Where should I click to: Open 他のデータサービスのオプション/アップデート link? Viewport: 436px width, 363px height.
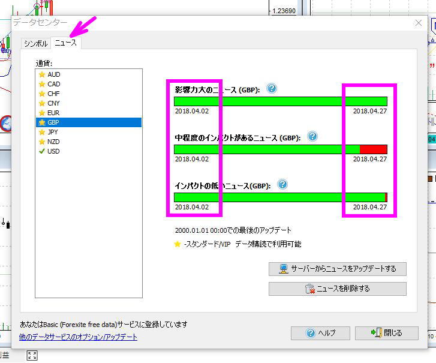pos(79,337)
